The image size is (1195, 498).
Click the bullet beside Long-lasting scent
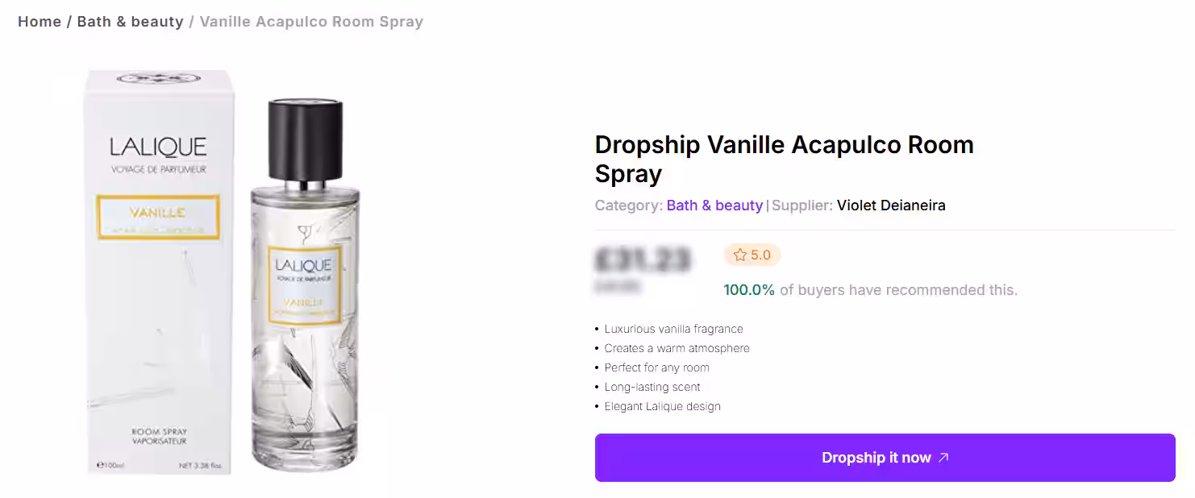[596, 387]
